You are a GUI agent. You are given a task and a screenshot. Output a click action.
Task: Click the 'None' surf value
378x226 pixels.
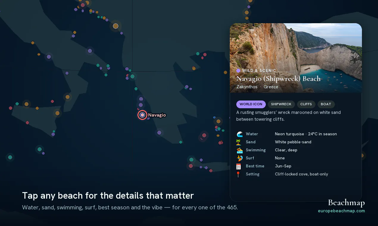pyautogui.click(x=280, y=158)
